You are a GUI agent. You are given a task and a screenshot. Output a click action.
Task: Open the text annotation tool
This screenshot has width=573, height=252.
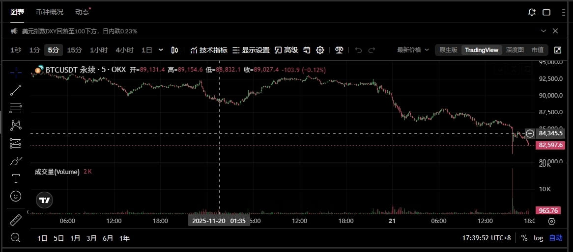click(16, 178)
